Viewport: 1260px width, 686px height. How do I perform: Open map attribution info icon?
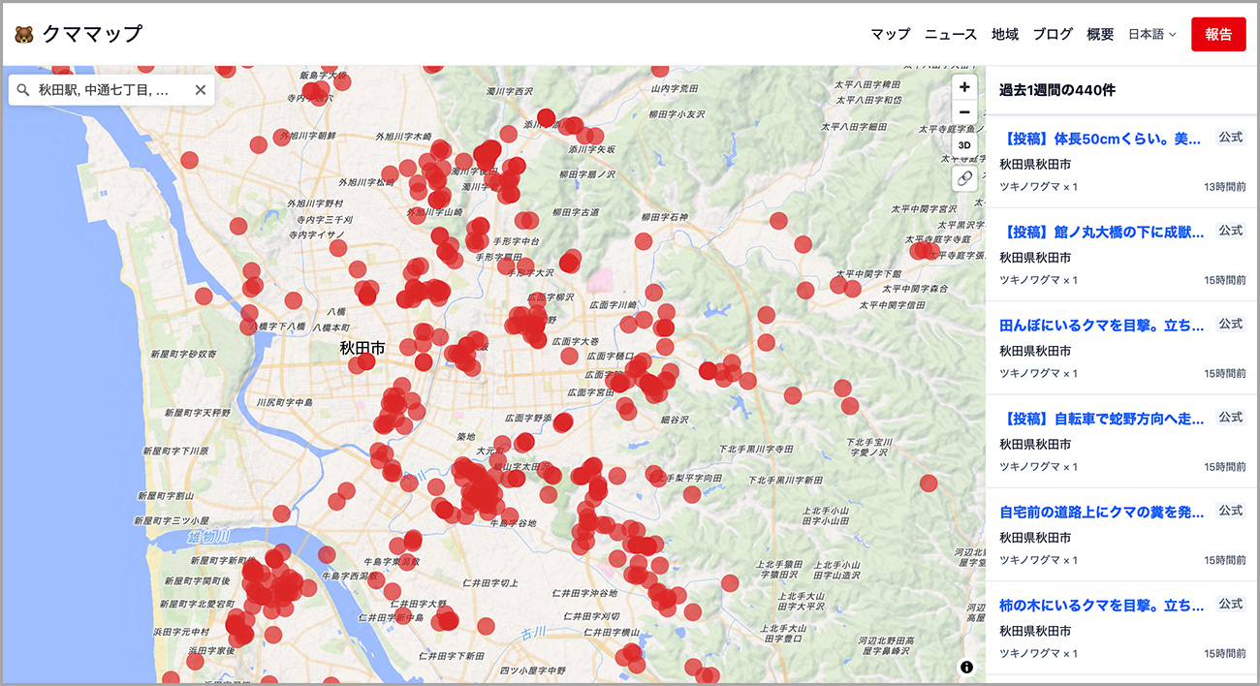click(x=966, y=667)
